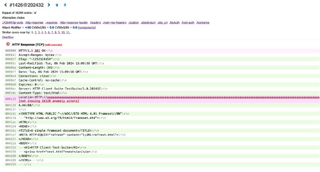
Task: Open similar case 2
Action: tap(36, 33)
